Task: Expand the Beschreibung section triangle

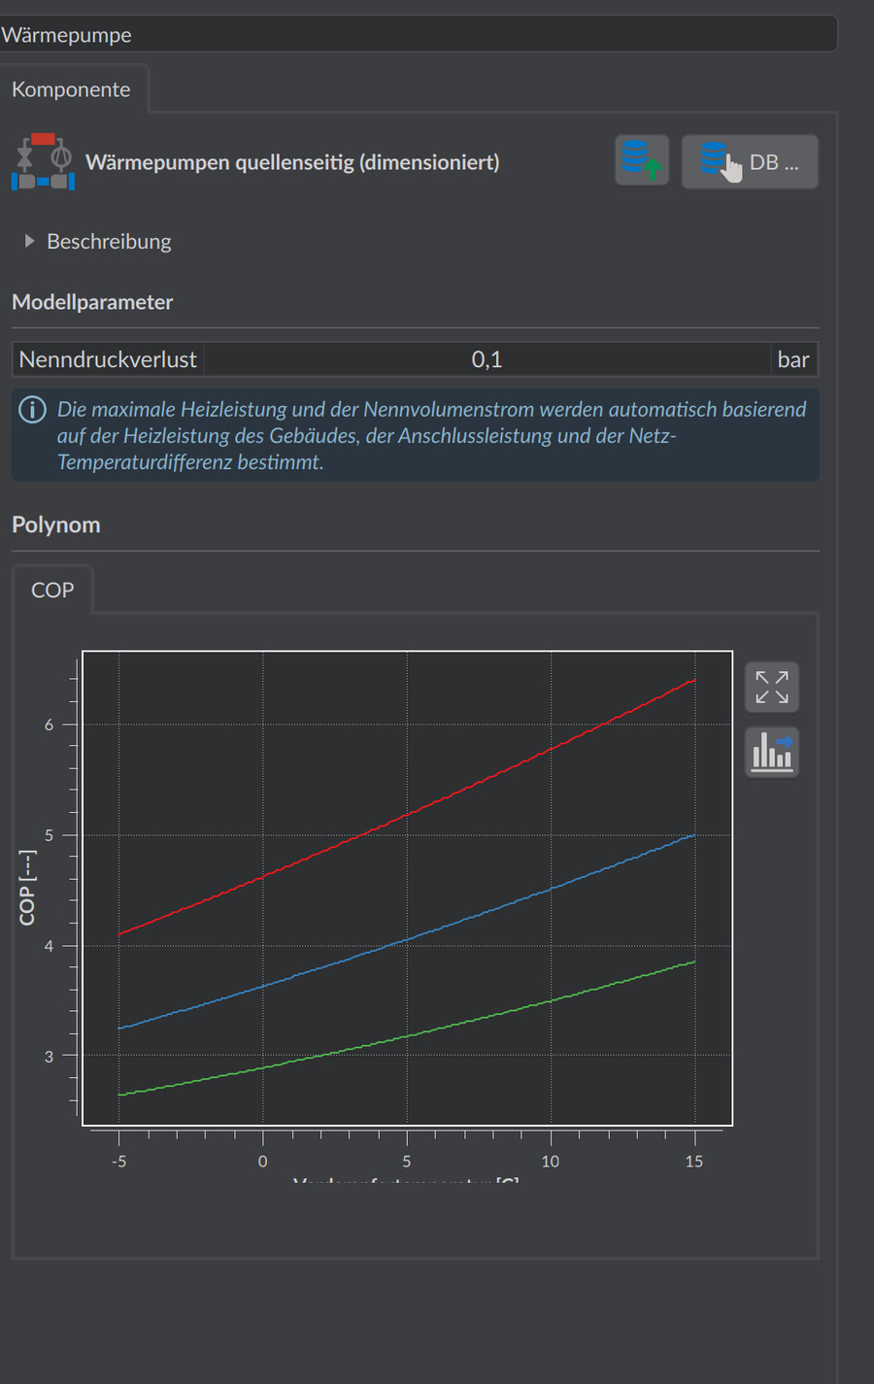Action: pos(29,241)
